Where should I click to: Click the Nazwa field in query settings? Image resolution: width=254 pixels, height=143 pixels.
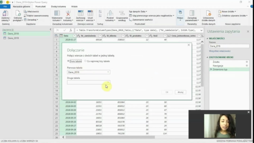coord(229,46)
